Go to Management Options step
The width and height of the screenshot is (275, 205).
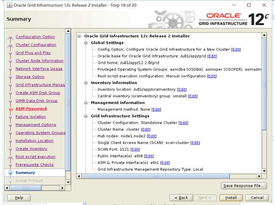click(x=36, y=125)
